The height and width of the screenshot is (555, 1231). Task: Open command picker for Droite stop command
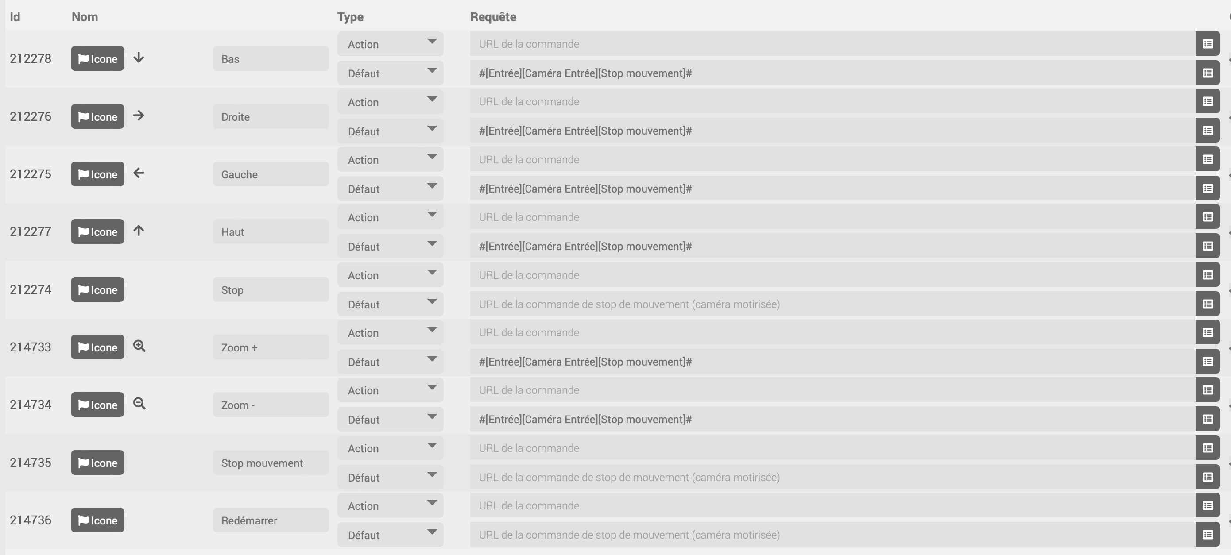(1207, 131)
